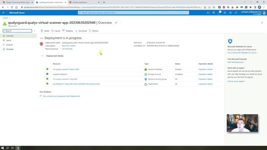Open the more options ellipsis beside title

point(121,22)
